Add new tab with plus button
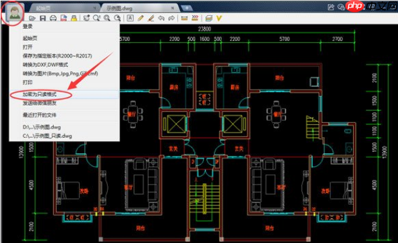This screenshot has height=243, width=398. coord(187,8)
